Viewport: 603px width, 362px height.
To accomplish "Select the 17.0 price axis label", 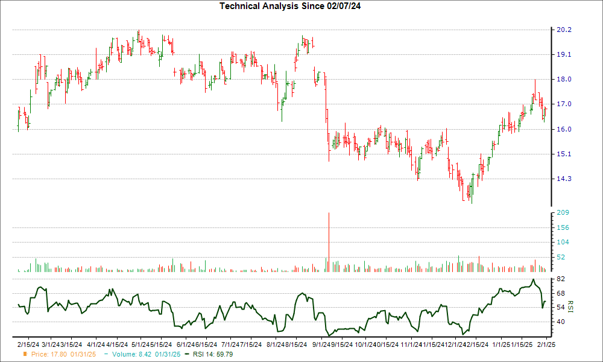I will click(x=564, y=104).
